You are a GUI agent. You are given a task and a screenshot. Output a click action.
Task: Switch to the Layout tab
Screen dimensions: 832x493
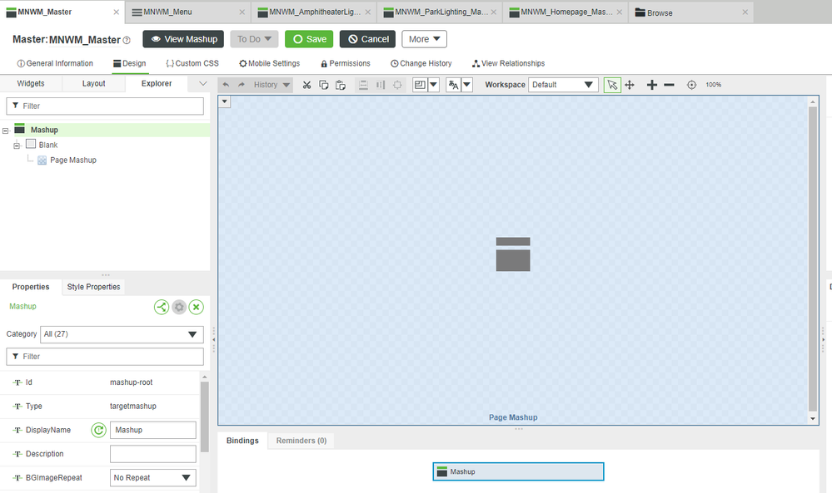[92, 83]
